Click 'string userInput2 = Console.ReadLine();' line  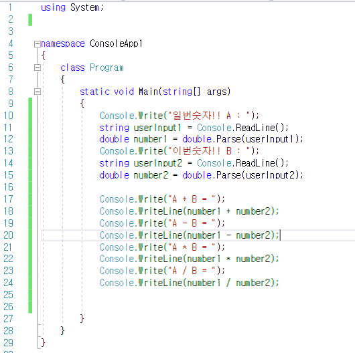coord(194,163)
